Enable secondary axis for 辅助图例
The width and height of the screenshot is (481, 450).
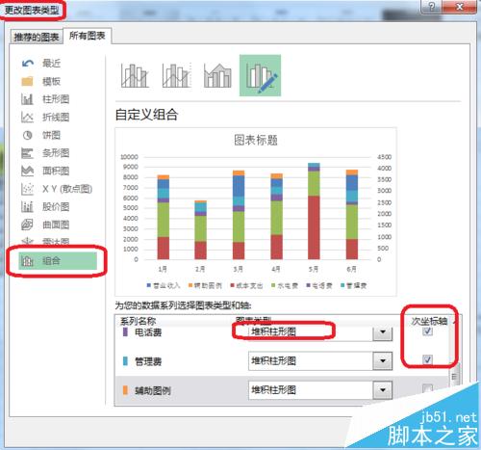[x=427, y=389]
